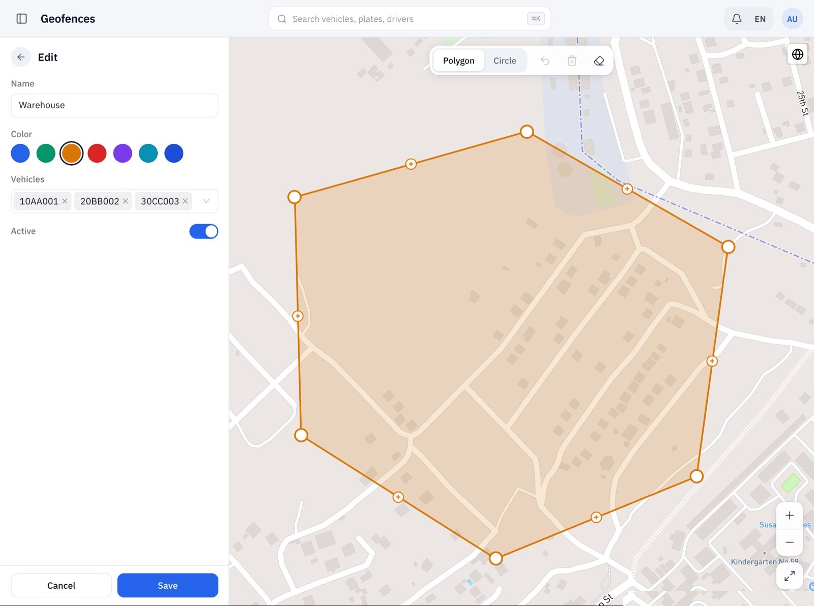Select Polygon drawing mode

[458, 61]
